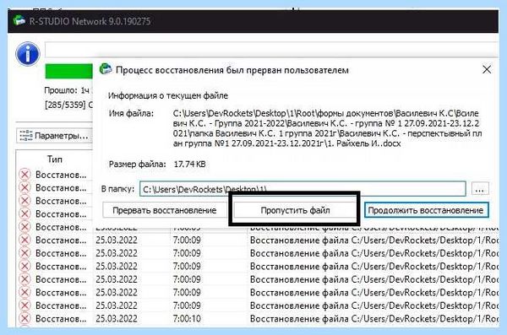Select the 7:00:10 time cell

click(x=187, y=318)
